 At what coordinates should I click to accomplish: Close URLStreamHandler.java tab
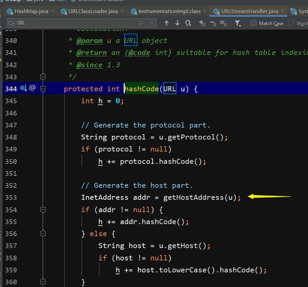[x=282, y=11]
